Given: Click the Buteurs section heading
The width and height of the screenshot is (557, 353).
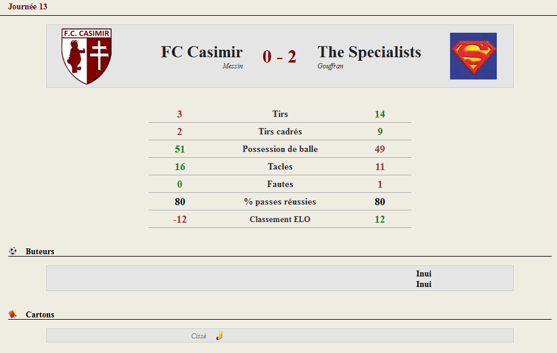Looking at the screenshot, I should pos(40,251).
